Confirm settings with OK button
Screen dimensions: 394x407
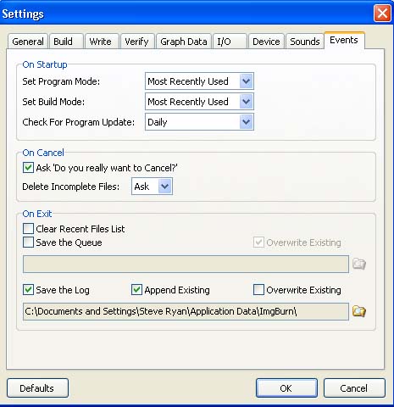[x=286, y=388]
